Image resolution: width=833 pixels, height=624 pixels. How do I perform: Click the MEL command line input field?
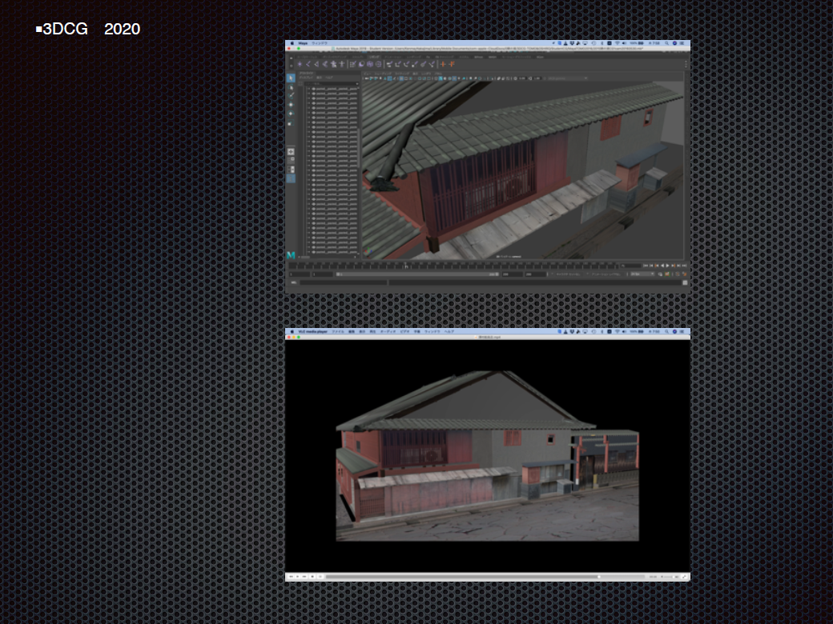(x=344, y=282)
